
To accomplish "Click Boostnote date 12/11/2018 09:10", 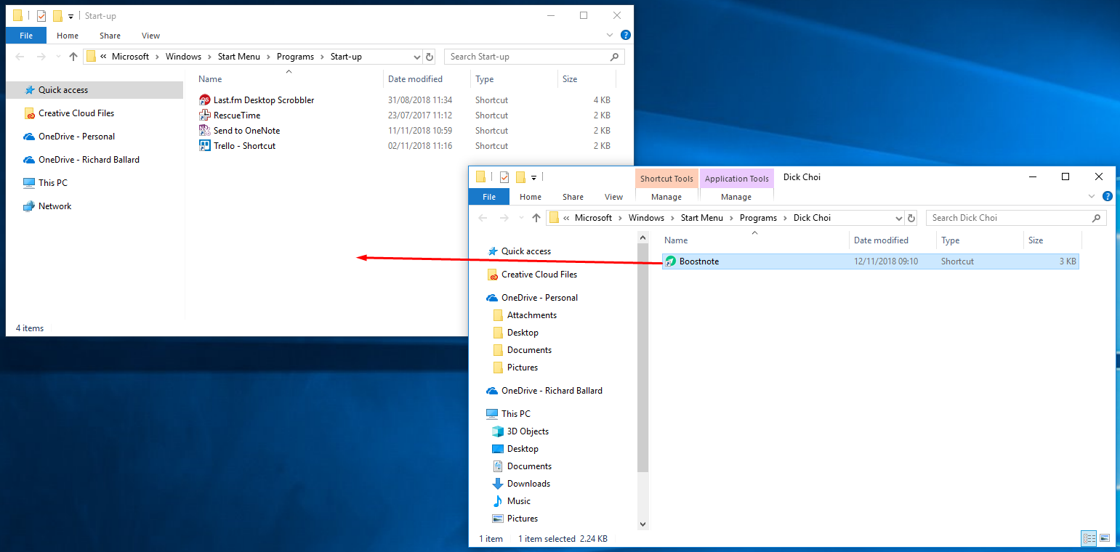I will coord(886,261).
